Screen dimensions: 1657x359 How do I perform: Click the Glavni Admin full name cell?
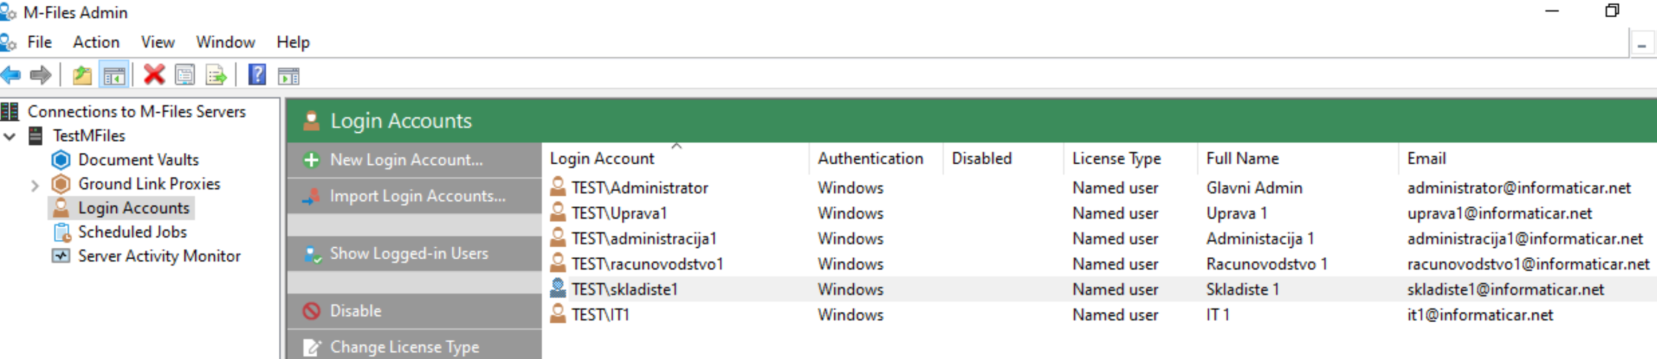(1254, 187)
